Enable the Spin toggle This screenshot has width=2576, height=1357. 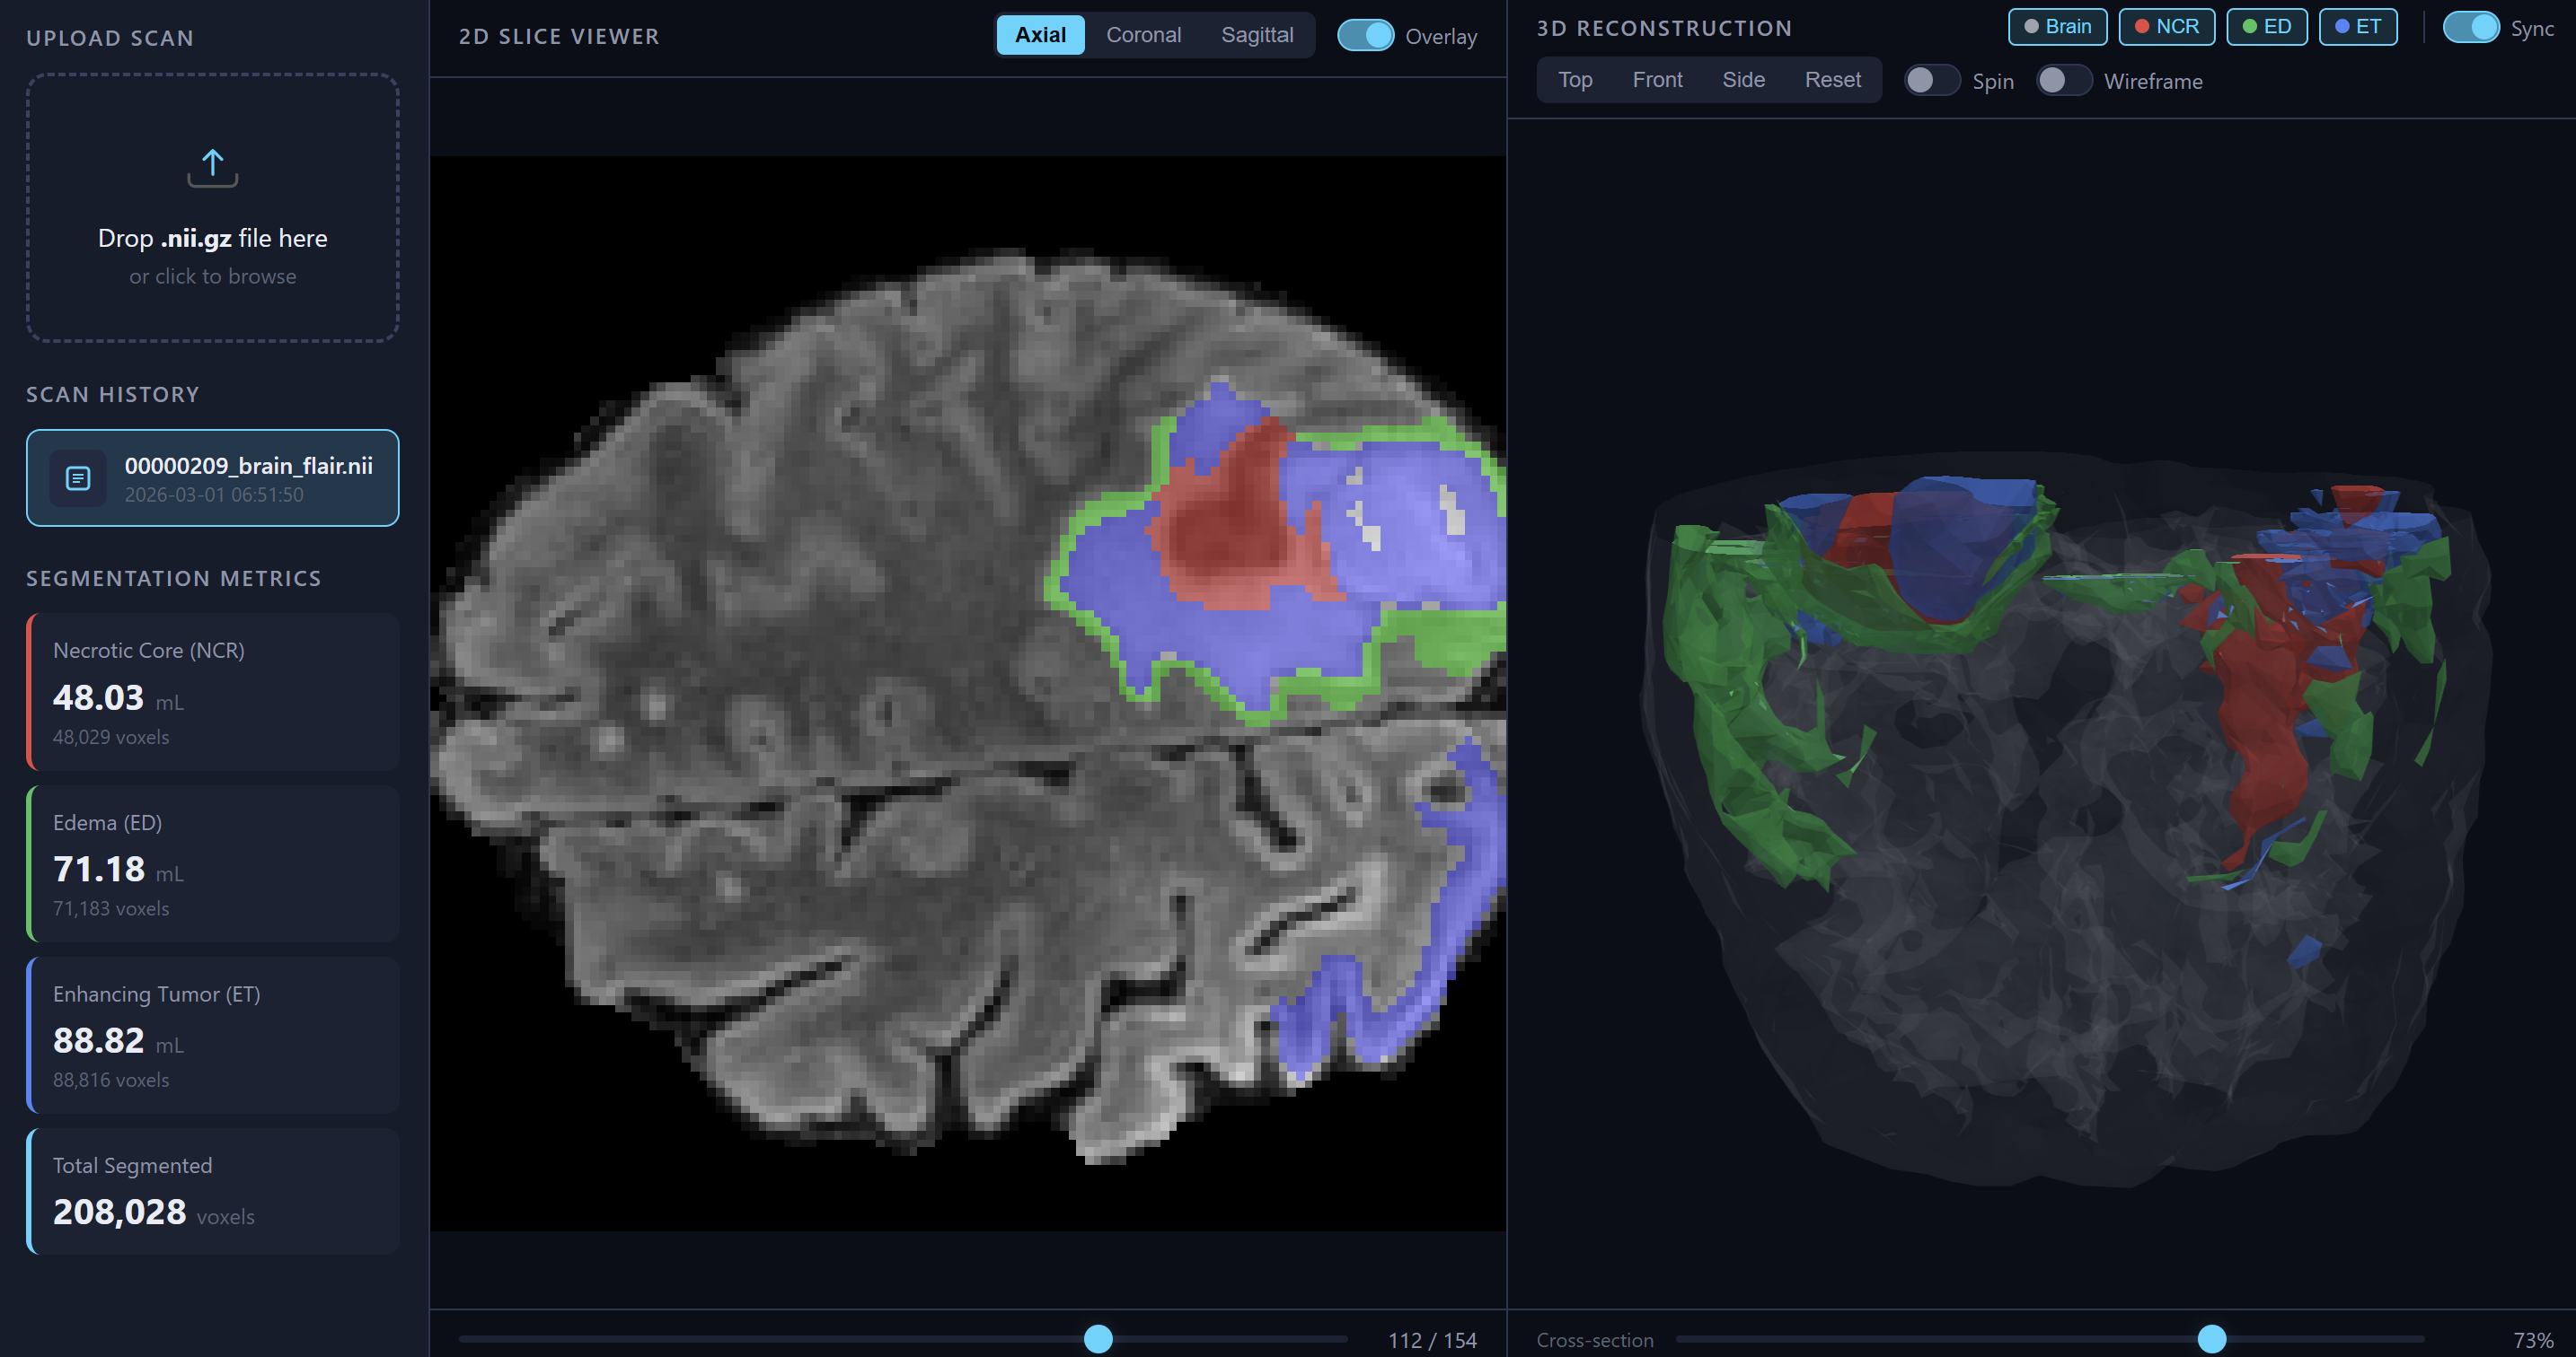tap(1930, 81)
